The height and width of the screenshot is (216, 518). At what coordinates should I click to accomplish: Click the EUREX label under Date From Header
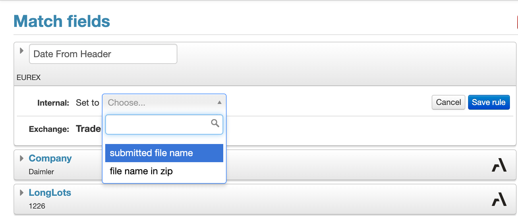point(29,77)
